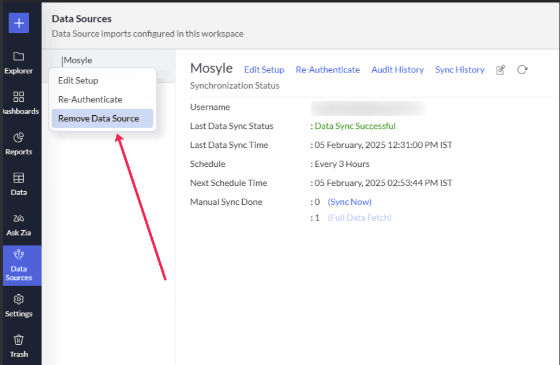The height and width of the screenshot is (365, 560).
Task: Click the blue plus create button
Action: click(18, 23)
